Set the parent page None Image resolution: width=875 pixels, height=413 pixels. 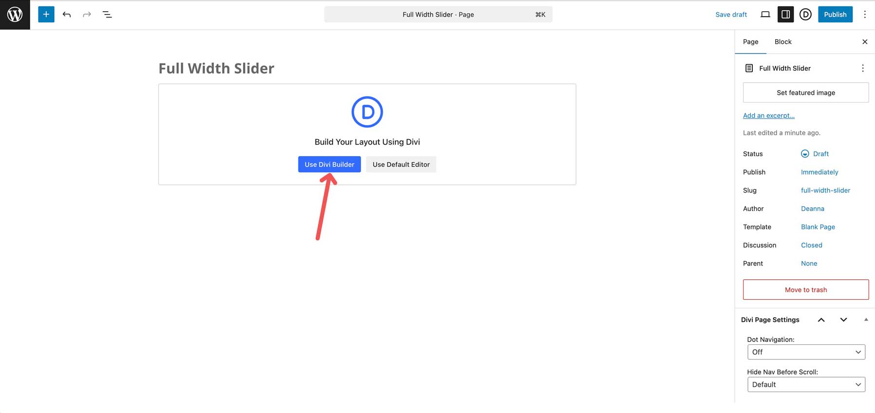click(809, 263)
